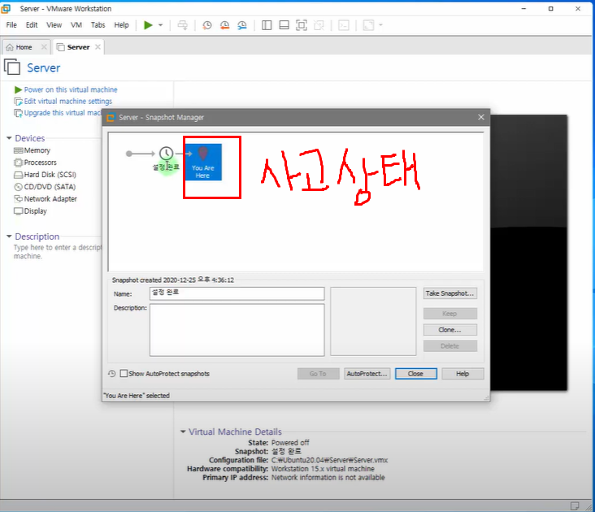
Task: Select the Display device
Action: (x=35, y=211)
